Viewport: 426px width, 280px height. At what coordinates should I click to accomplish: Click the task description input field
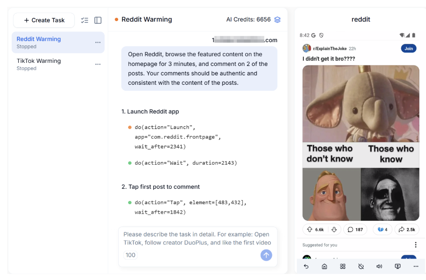[x=198, y=238]
